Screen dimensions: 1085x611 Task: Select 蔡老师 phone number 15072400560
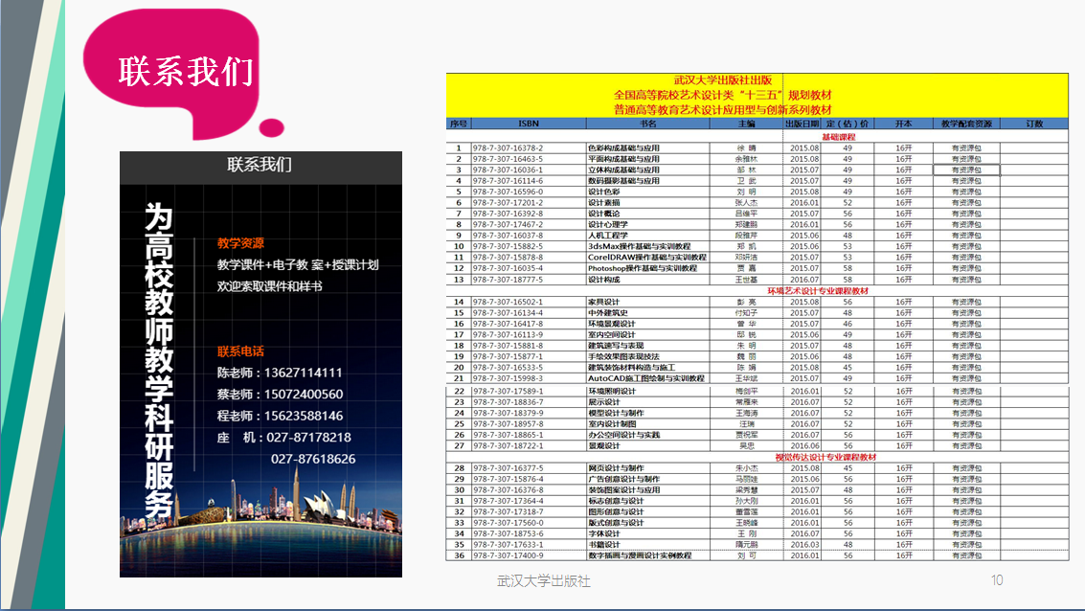coord(304,395)
